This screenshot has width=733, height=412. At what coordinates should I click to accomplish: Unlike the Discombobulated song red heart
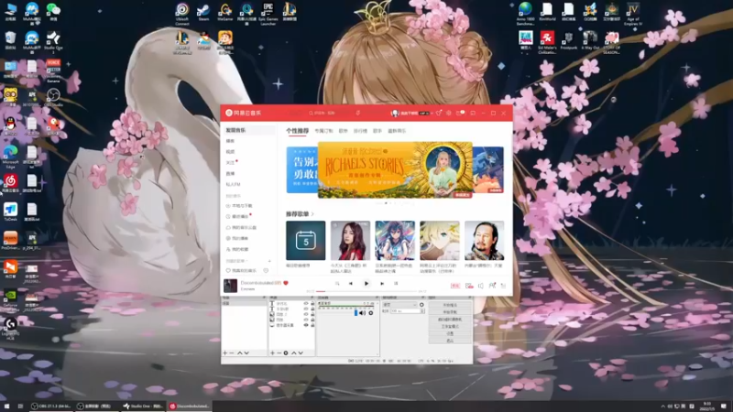point(286,283)
